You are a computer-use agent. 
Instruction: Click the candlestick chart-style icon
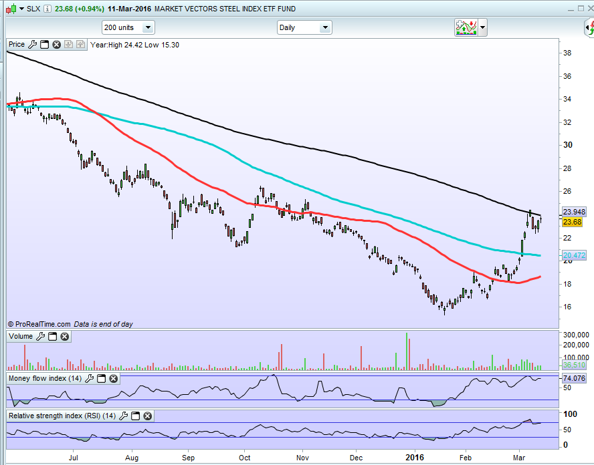[11, 8]
